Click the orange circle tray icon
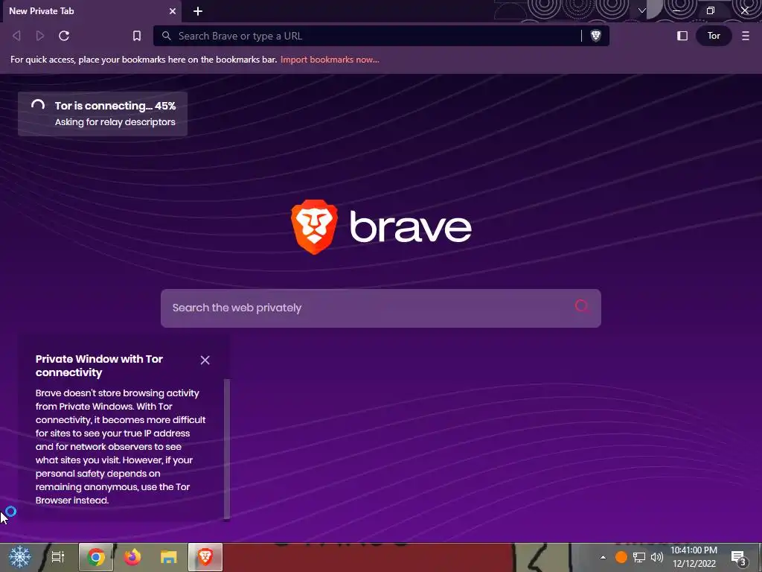762x572 pixels. tap(621, 557)
